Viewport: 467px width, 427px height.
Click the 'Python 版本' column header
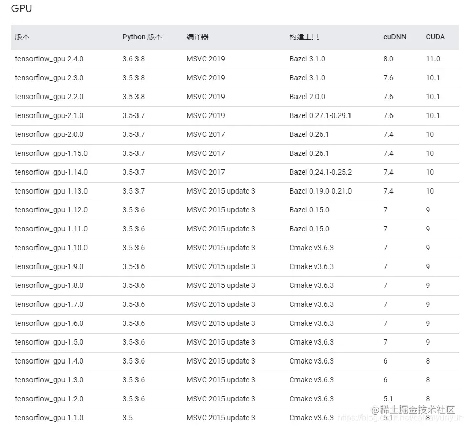pos(142,37)
